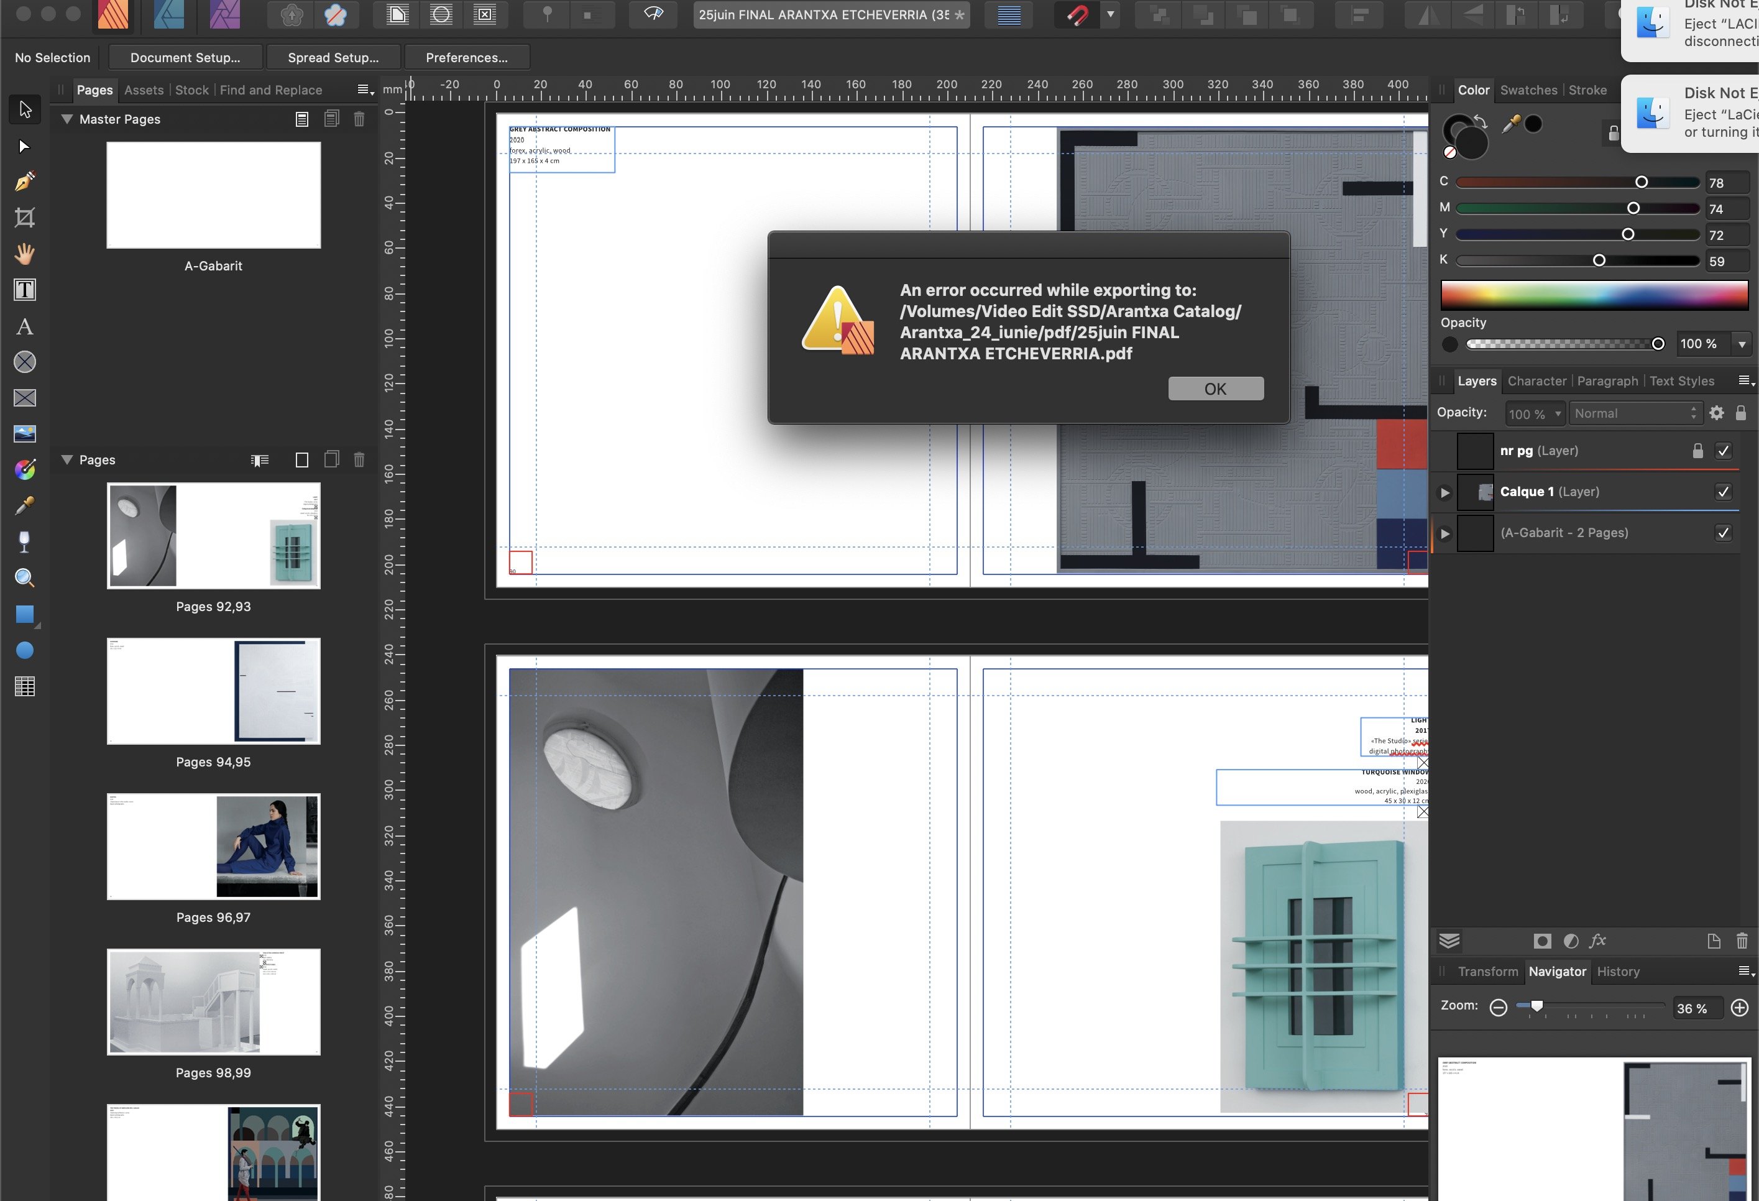The width and height of the screenshot is (1759, 1201).
Task: Select the Picture Frame Rectangle tool
Action: pos(25,398)
